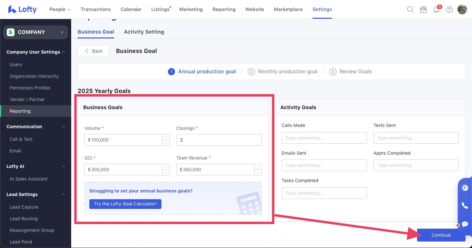Screen dimensions: 472x248
Task: Expand the People dropdown menu
Action: tap(60, 9)
